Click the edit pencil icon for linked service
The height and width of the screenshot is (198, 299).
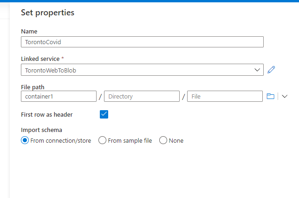click(x=272, y=70)
